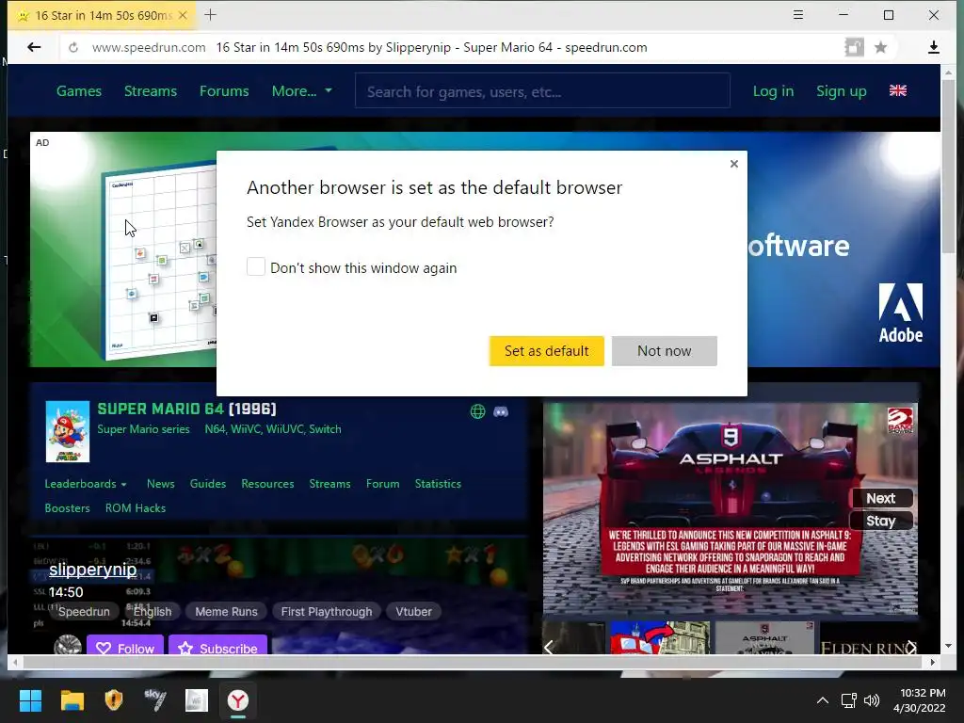This screenshot has width=964, height=723.
Task: Open the game Streams tab
Action: (x=329, y=484)
